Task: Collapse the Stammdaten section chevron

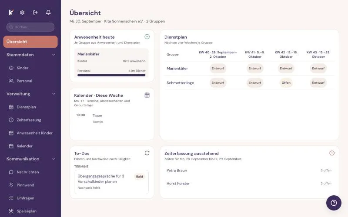Action: coord(54,55)
